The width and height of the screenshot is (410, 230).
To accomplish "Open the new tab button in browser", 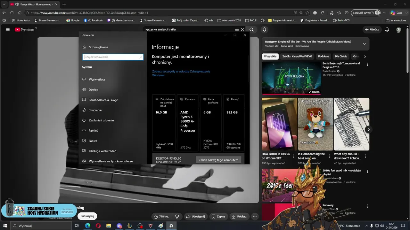I will [64, 4].
